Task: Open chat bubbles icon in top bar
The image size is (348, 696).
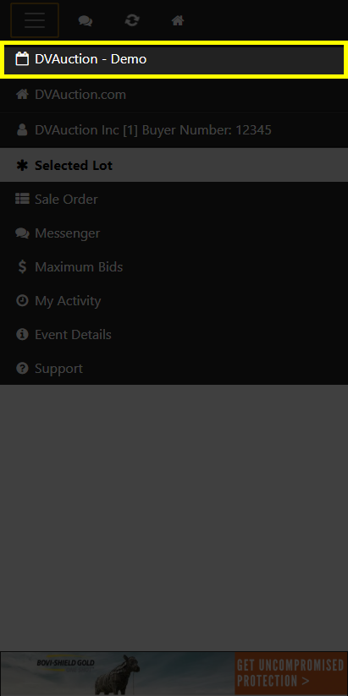Action: pos(85,20)
